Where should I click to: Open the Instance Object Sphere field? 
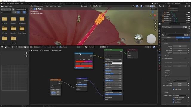[x=180, y=95]
